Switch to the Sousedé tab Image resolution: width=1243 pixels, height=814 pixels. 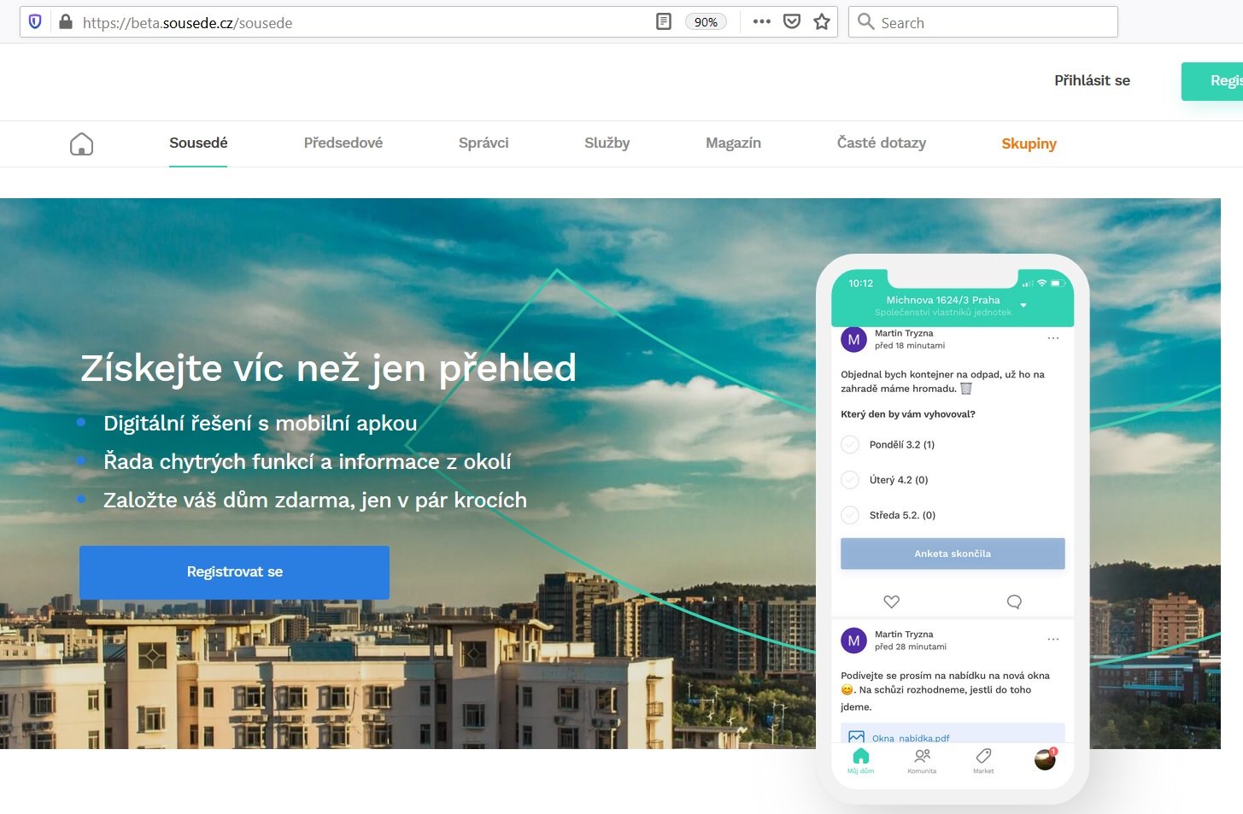coord(198,143)
